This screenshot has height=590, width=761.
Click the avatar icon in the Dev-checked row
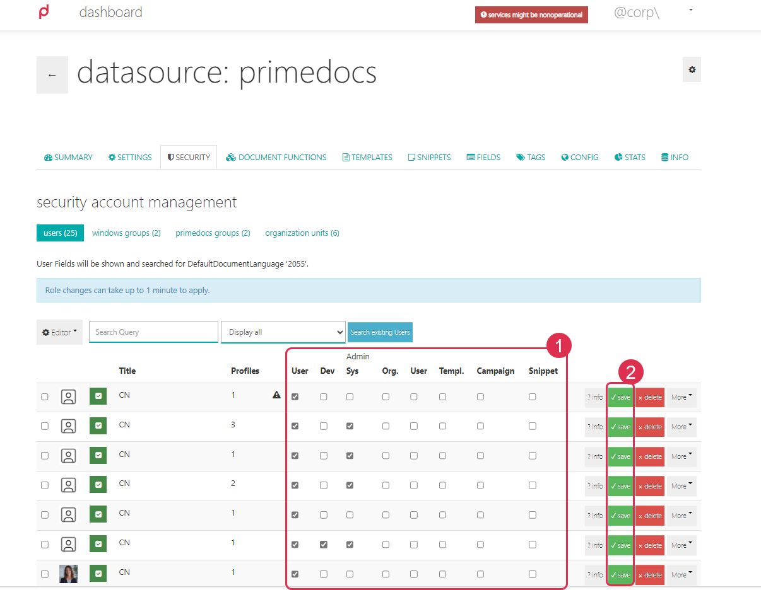click(68, 544)
